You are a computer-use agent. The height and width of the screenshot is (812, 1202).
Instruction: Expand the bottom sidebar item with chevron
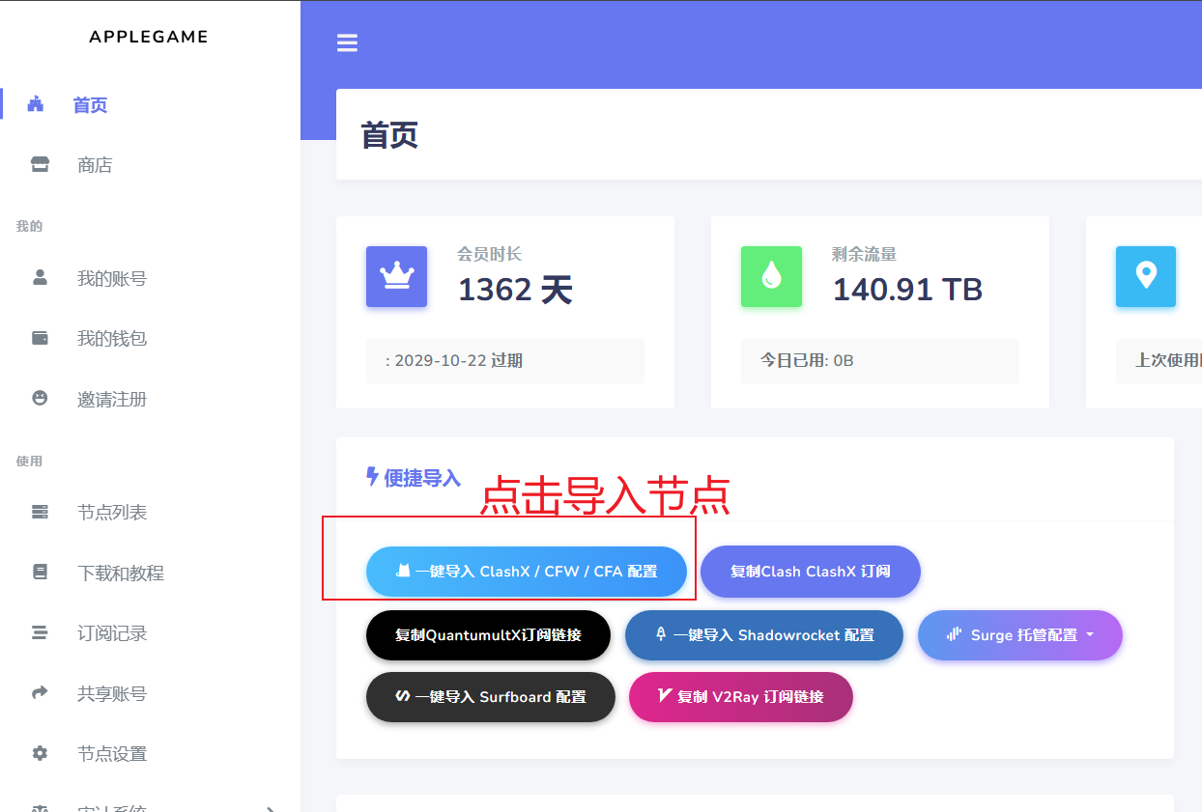click(270, 807)
